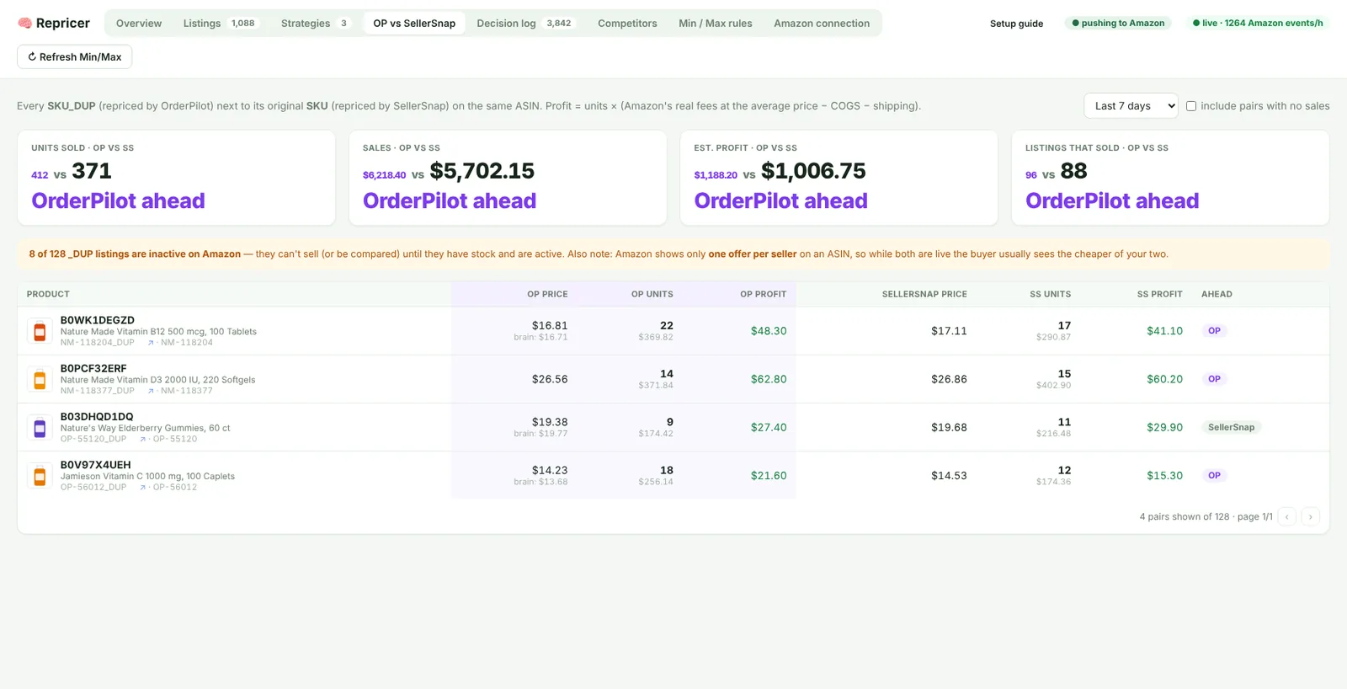Enable include pairs with no sales
This screenshot has width=1347, height=689.
coord(1191,106)
